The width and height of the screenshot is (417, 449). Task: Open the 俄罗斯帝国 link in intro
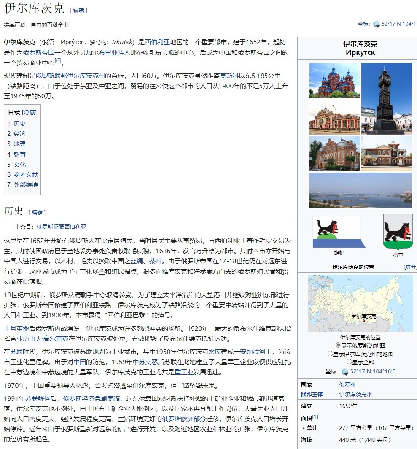(x=38, y=52)
